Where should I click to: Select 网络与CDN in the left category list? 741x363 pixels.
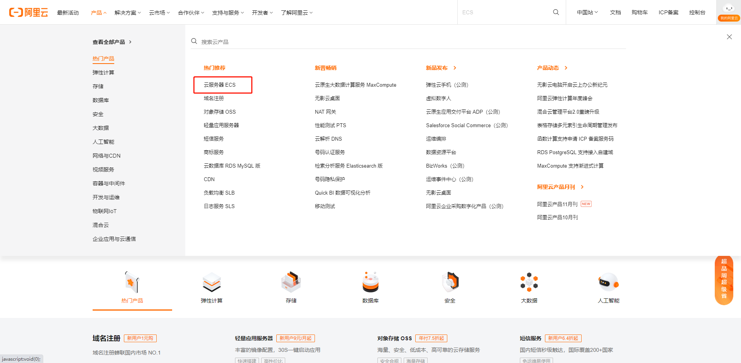point(107,156)
